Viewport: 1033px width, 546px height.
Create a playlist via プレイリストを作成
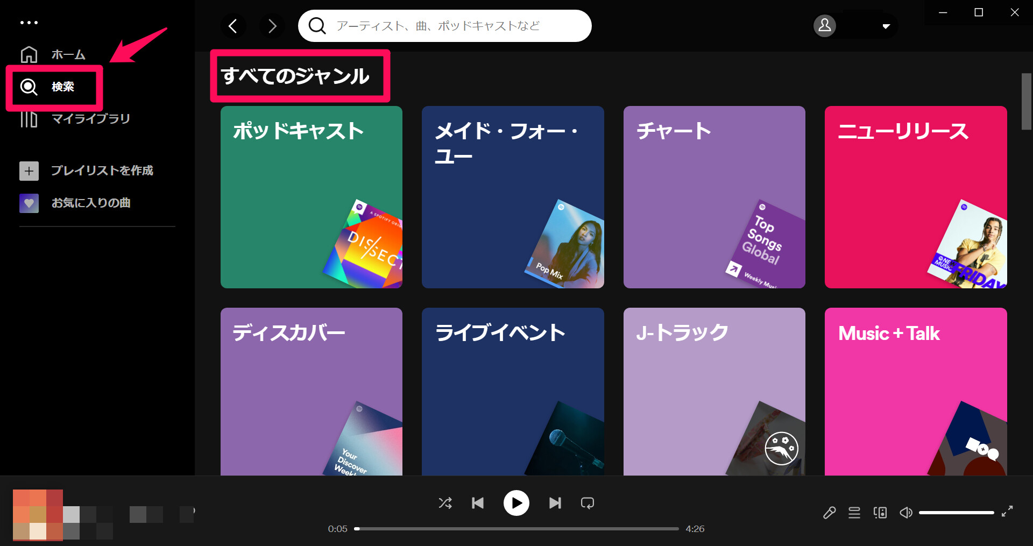(x=102, y=171)
